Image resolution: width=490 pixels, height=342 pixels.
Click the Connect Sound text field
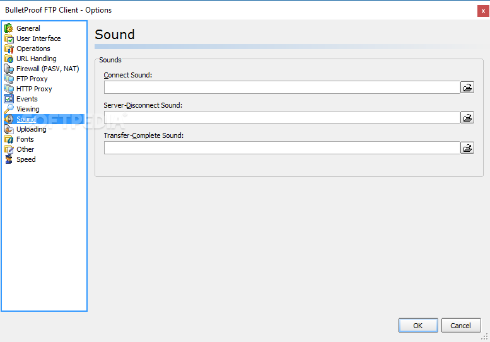(282, 88)
